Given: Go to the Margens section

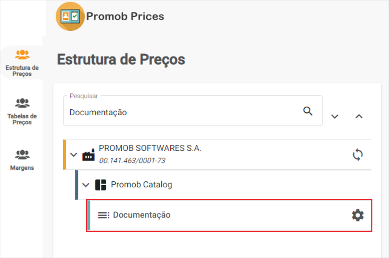Looking at the screenshot, I should coord(22,160).
